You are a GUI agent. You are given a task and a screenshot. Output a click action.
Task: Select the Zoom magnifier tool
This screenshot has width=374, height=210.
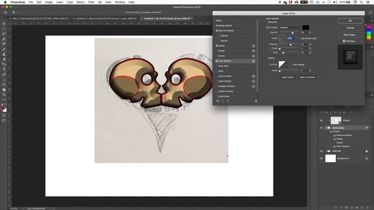(x=4, y=94)
